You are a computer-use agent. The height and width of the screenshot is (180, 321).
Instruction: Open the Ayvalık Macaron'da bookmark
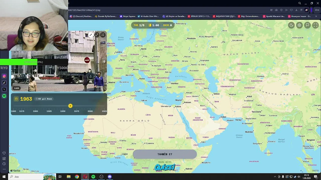(x=274, y=16)
